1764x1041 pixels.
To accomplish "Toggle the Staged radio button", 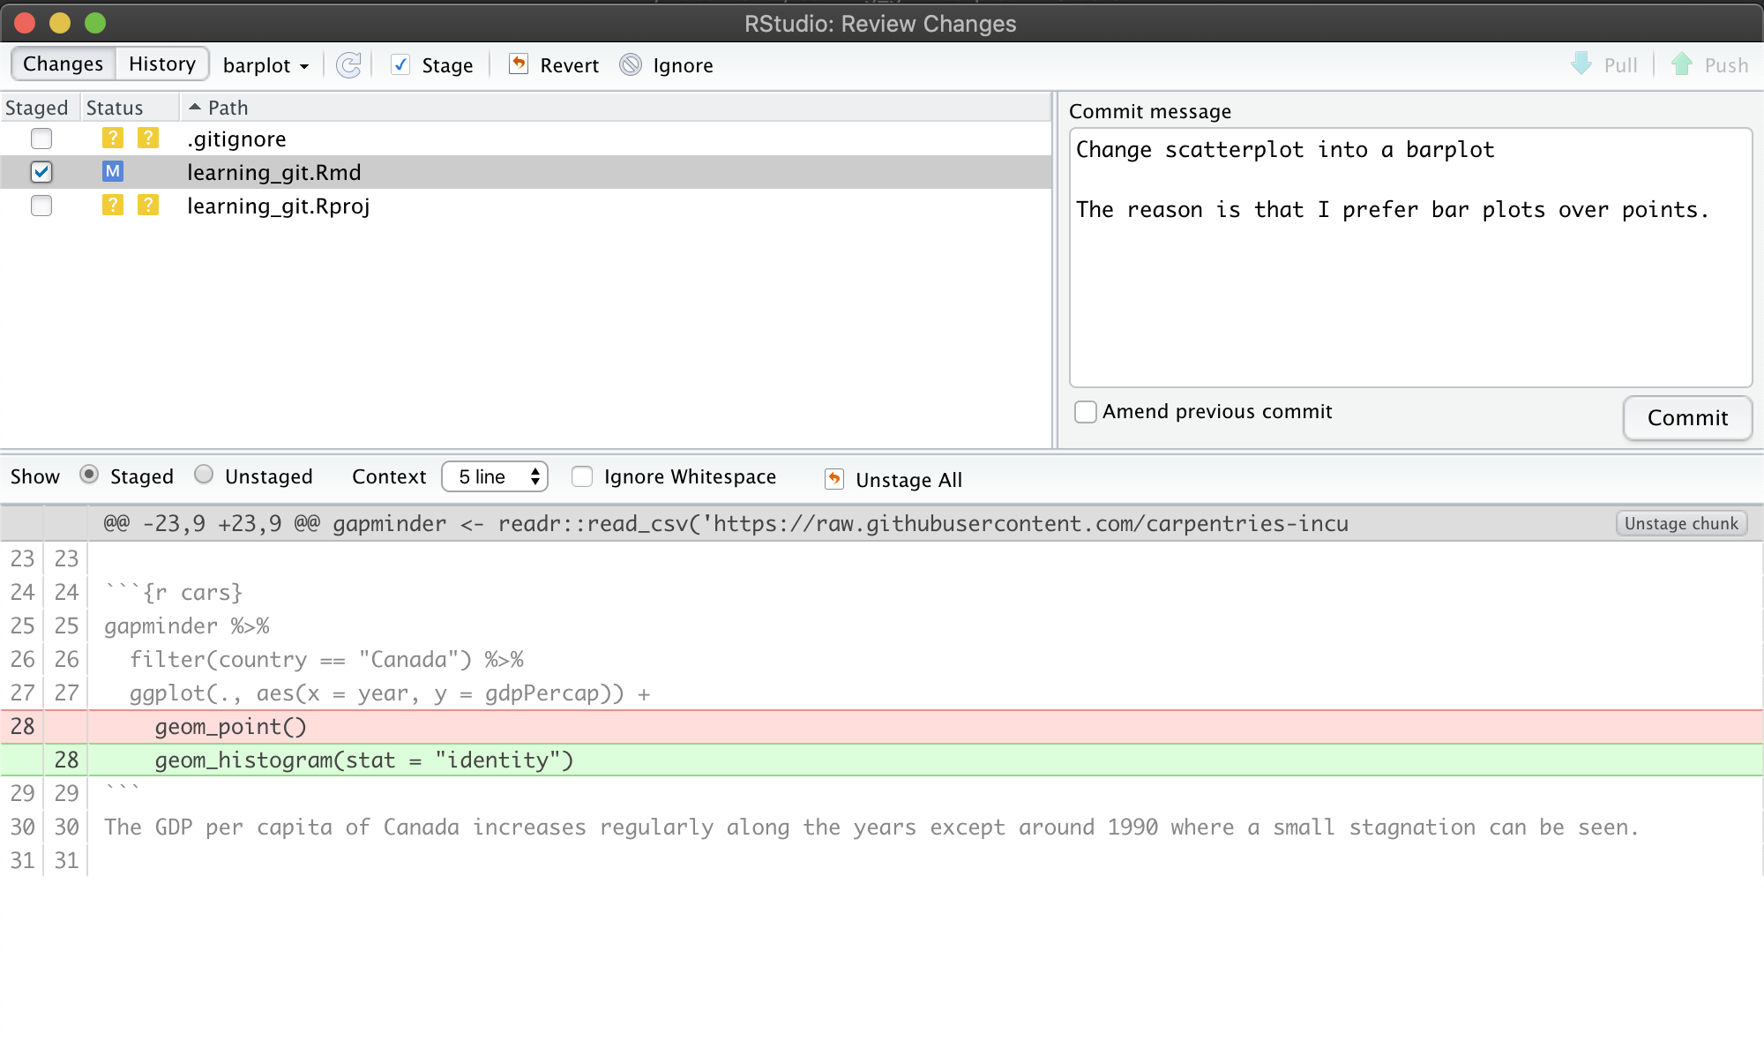I will pos(86,476).
